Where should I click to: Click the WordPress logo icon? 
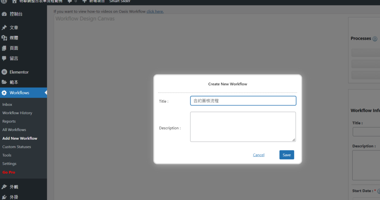tap(4, 1)
